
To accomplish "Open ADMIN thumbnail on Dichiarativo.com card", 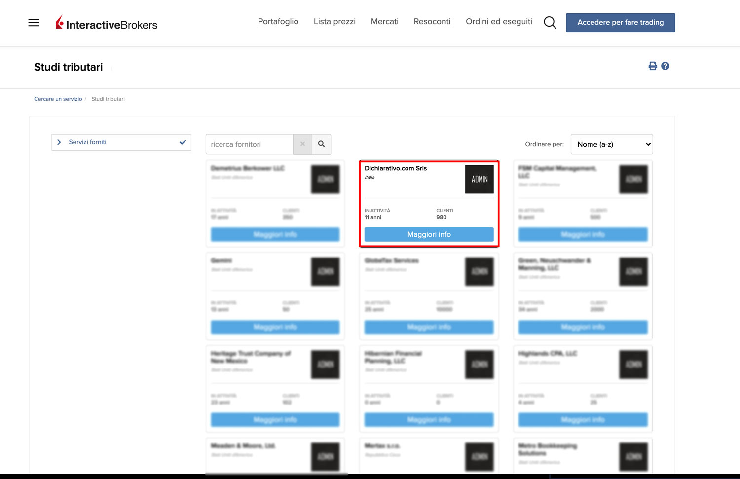I will (x=480, y=179).
